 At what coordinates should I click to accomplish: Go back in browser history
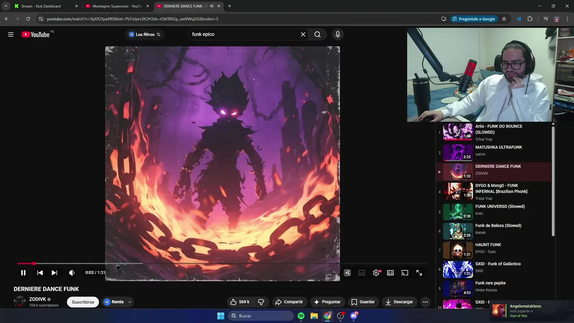pyautogui.click(x=6, y=19)
